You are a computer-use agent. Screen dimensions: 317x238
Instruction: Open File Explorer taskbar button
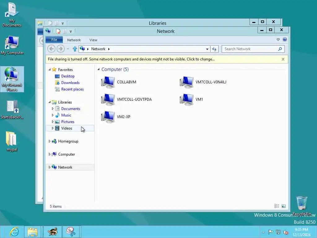[33, 232]
